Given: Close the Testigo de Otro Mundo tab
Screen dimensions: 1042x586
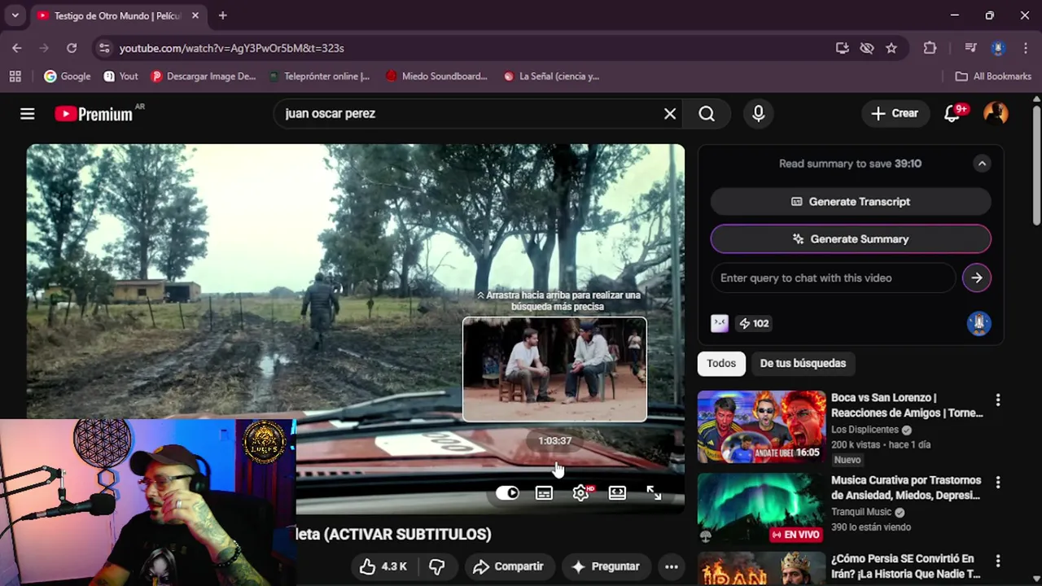Looking at the screenshot, I should click(195, 15).
